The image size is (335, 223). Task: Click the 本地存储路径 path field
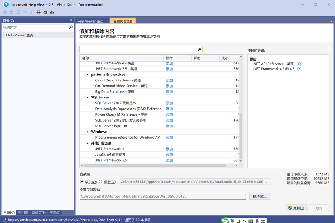[x=163, y=196]
